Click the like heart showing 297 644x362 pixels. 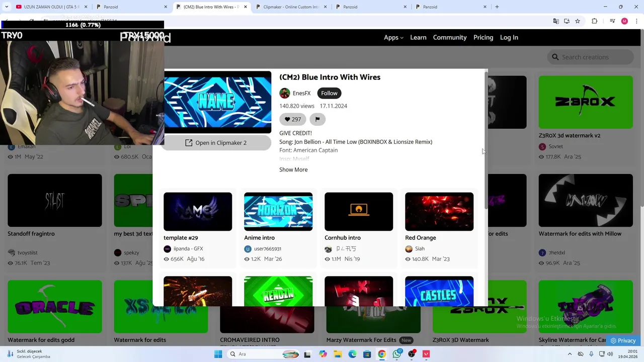(292, 119)
